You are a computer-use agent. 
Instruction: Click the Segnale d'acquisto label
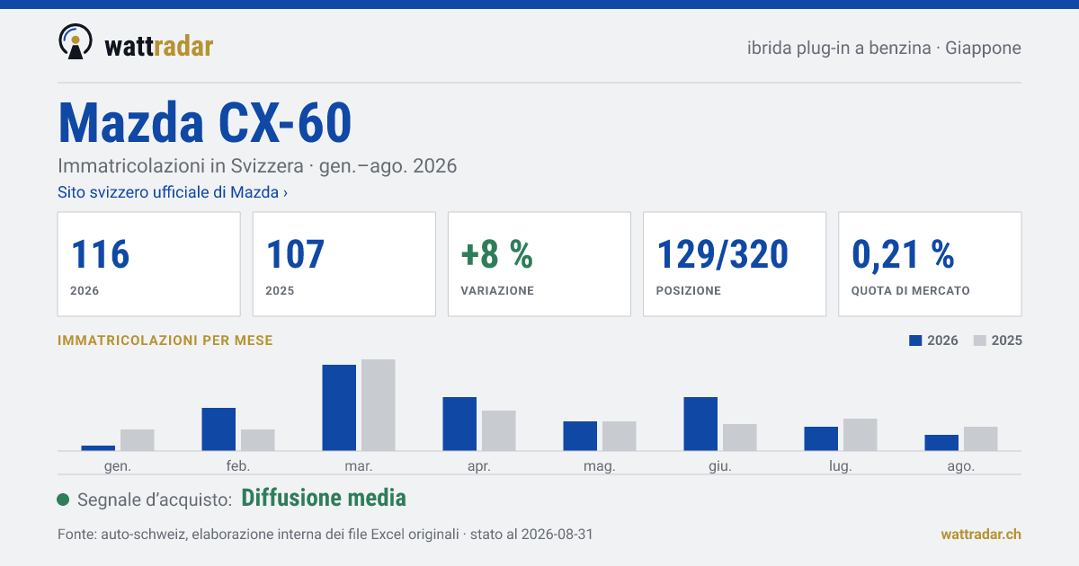[x=156, y=500]
